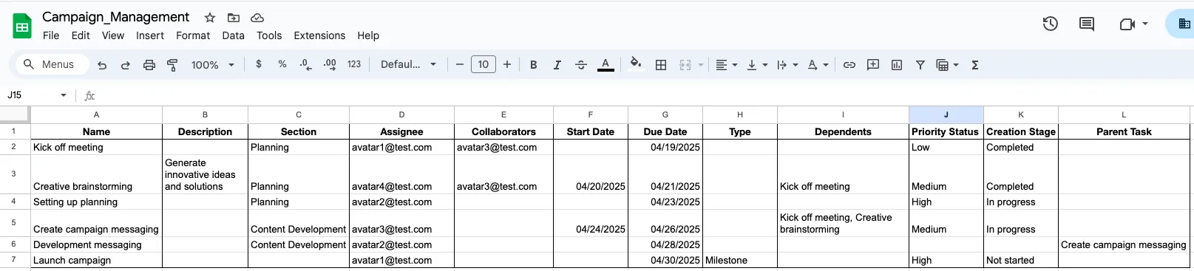Toggle italic formatting
1194x271 pixels.
coord(557,65)
